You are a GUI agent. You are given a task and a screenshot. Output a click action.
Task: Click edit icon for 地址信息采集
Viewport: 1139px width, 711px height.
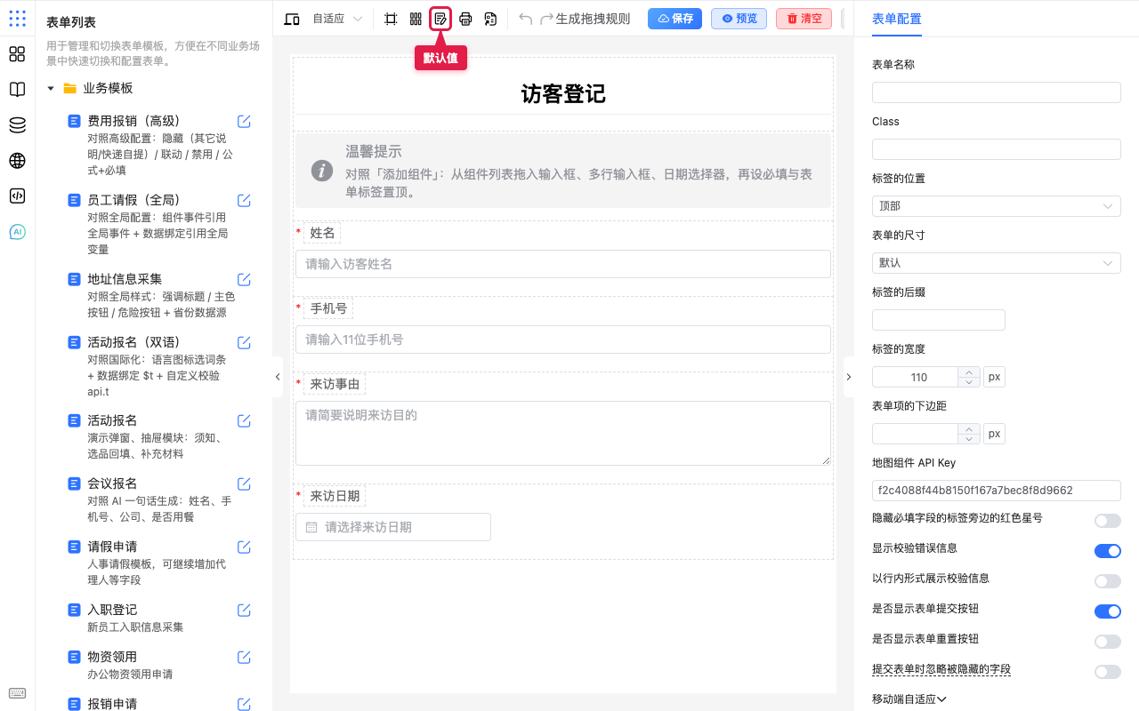tap(244, 279)
